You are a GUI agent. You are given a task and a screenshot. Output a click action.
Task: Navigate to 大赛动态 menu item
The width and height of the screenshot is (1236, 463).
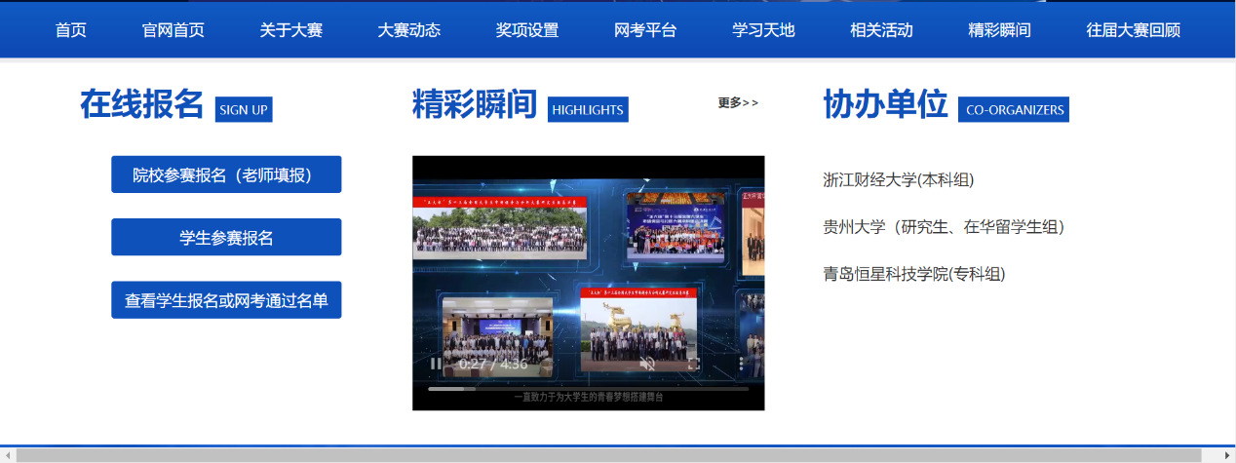409,30
